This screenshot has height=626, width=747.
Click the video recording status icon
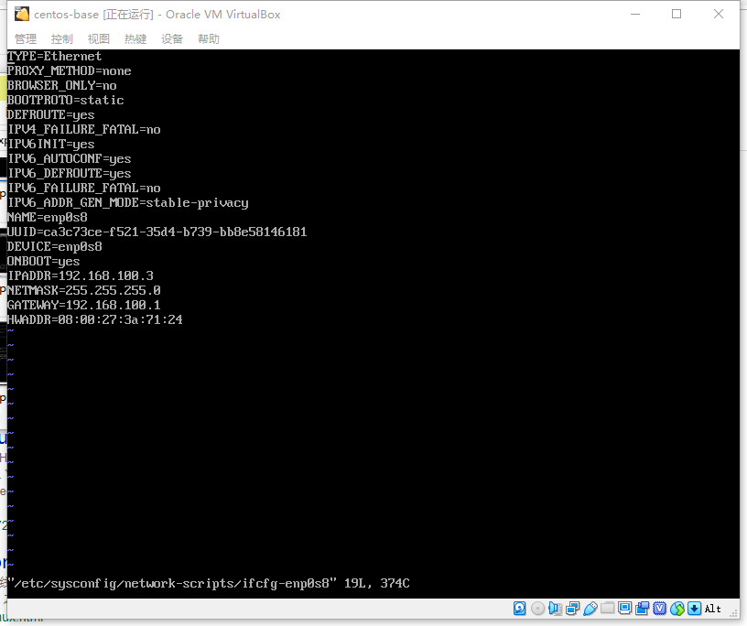(x=643, y=609)
